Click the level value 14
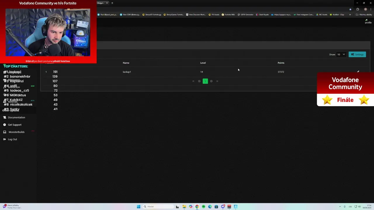Viewport: 374px width, 210px height. coord(202,72)
